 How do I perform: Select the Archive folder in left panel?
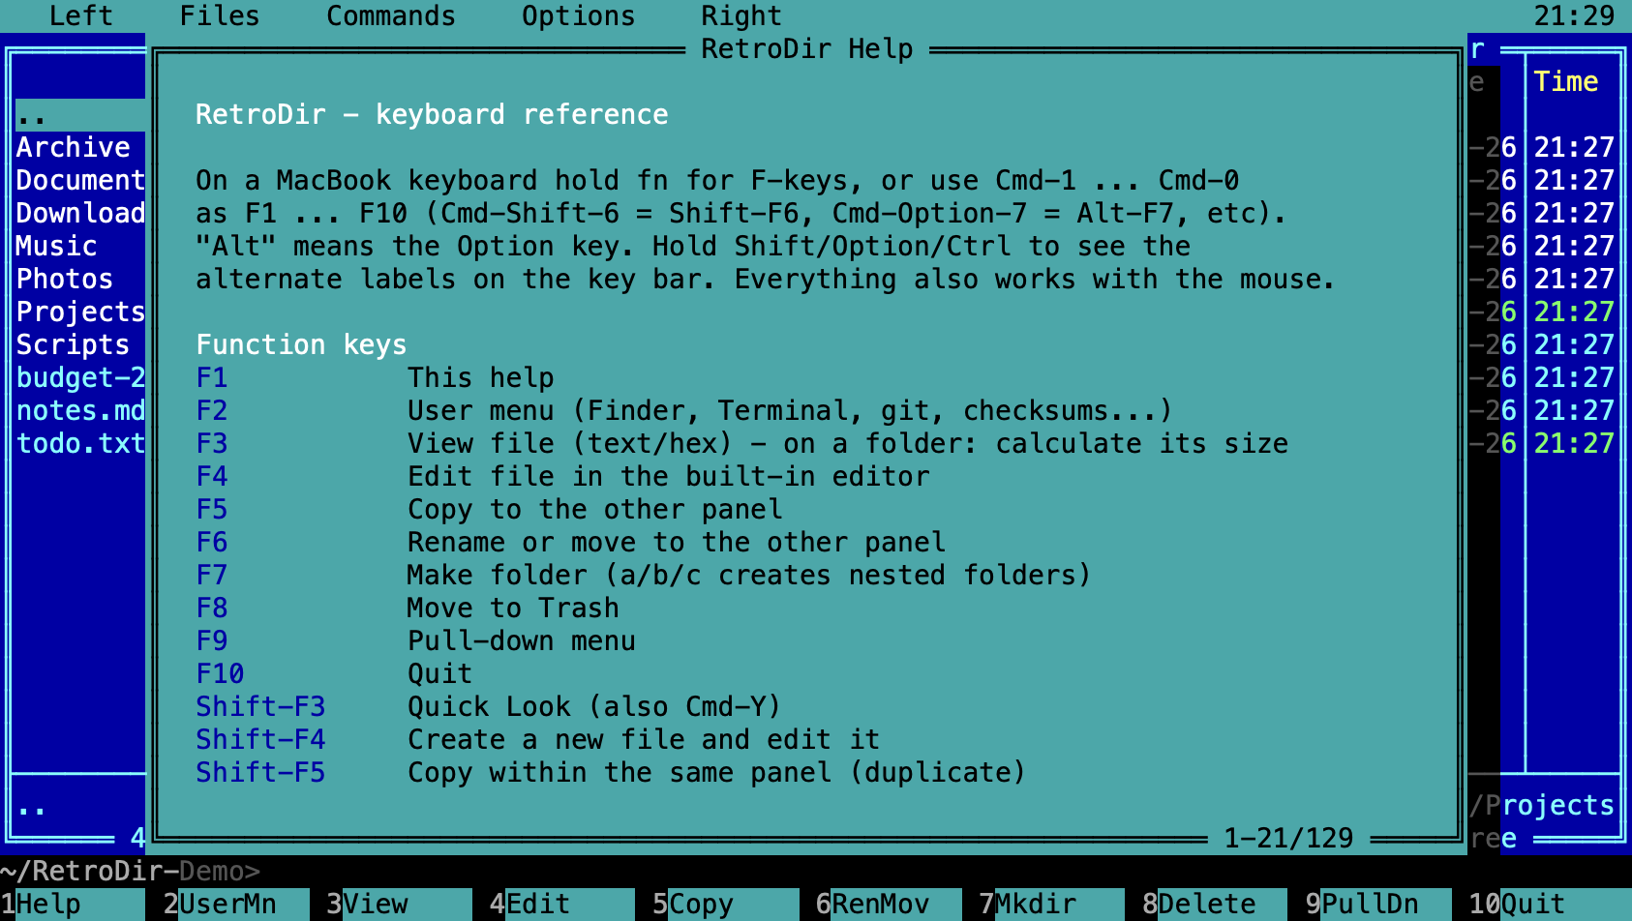(x=80, y=148)
